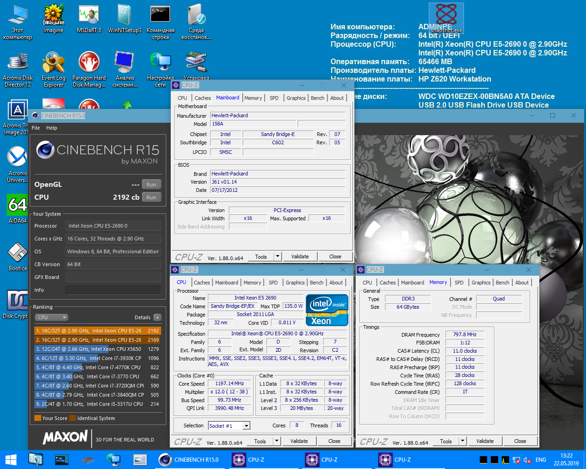
Task: Open the Windows Start button
Action: tap(11, 459)
